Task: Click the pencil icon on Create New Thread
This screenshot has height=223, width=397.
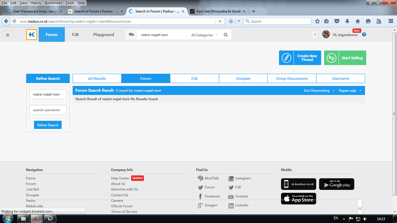Action: 286,58
